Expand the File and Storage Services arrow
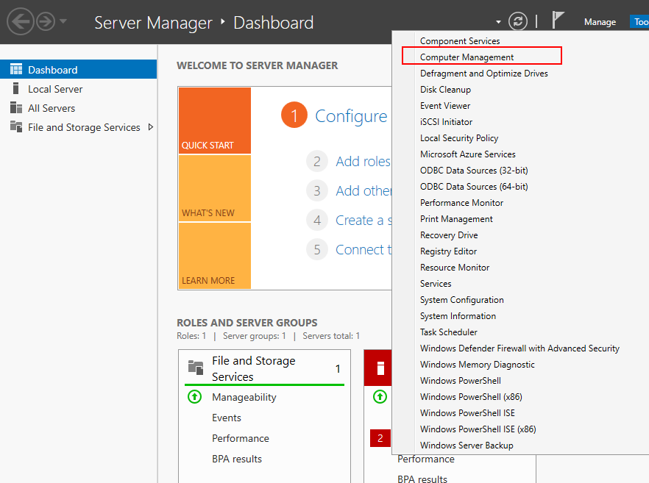The image size is (649, 483). 151,127
